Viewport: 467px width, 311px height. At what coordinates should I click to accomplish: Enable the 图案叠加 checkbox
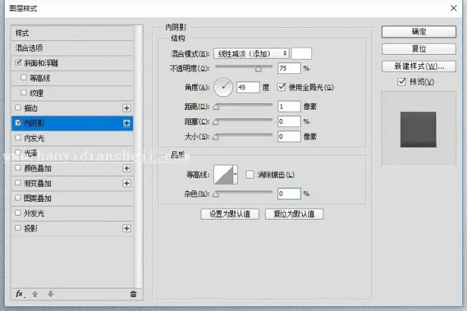coord(18,198)
